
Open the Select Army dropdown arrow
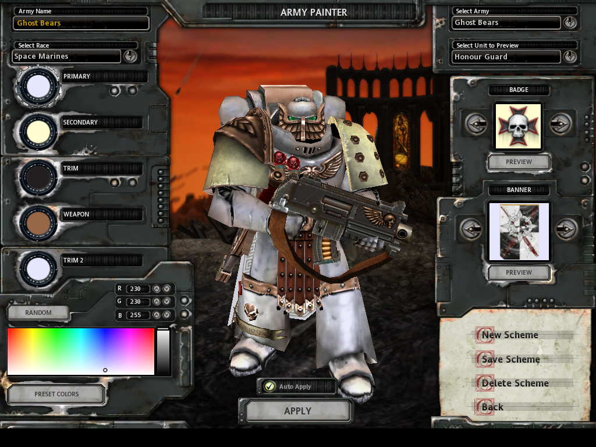(570, 23)
